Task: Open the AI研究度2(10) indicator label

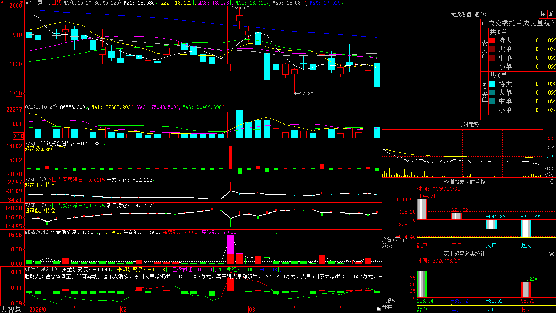Action: tap(42, 269)
